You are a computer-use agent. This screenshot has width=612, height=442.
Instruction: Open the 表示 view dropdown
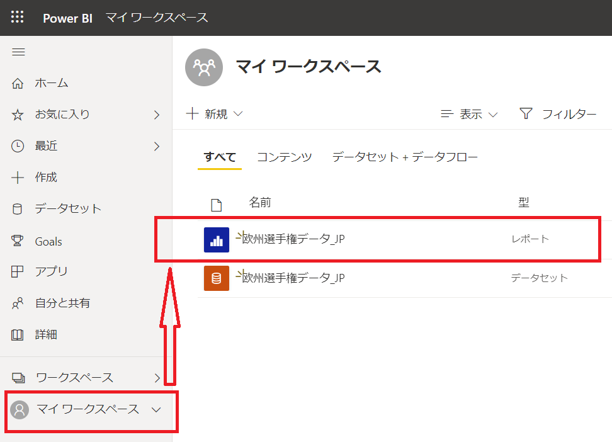tap(470, 114)
